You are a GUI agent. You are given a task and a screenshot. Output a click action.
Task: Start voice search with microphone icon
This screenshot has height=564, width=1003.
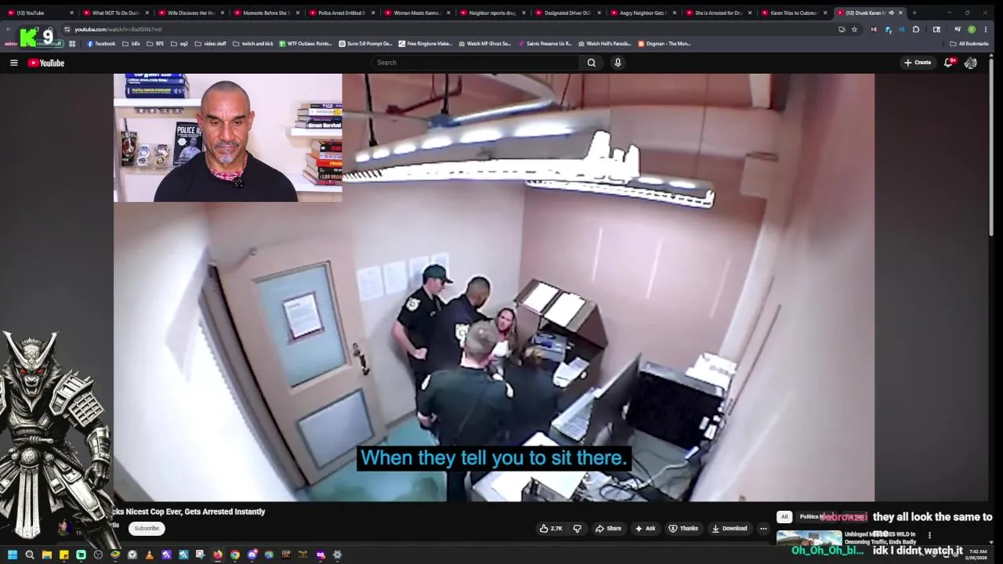point(617,63)
